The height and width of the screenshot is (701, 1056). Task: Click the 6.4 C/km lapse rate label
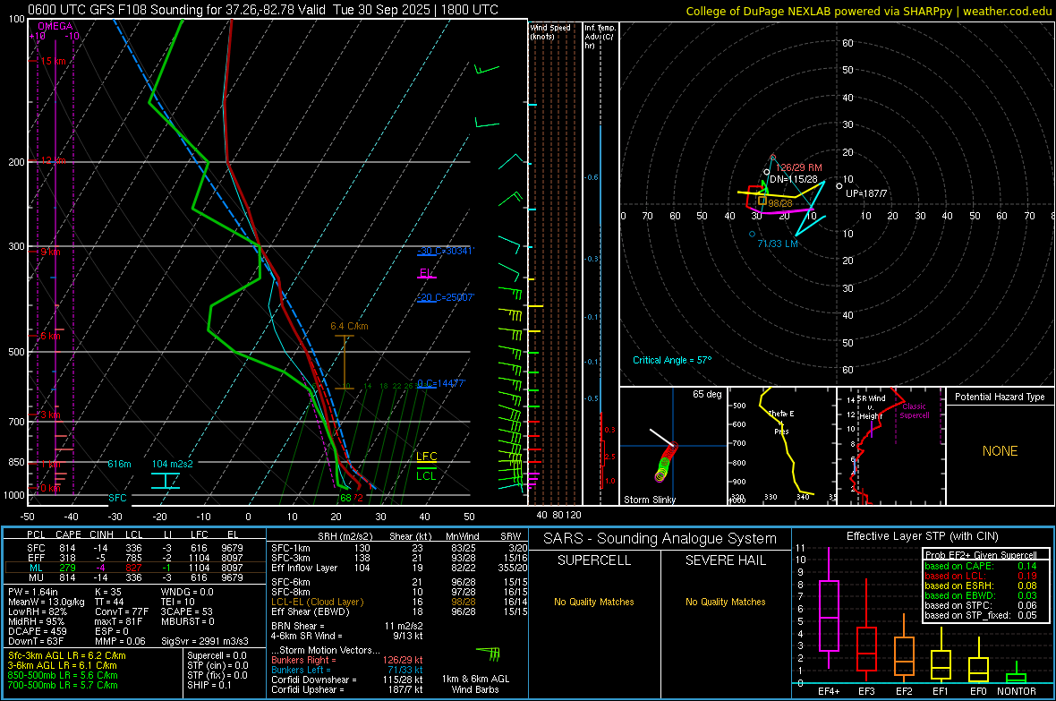(x=349, y=326)
